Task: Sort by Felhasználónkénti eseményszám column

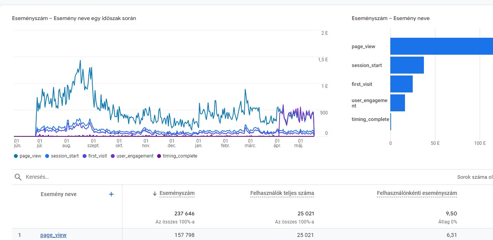Action: 417,193
